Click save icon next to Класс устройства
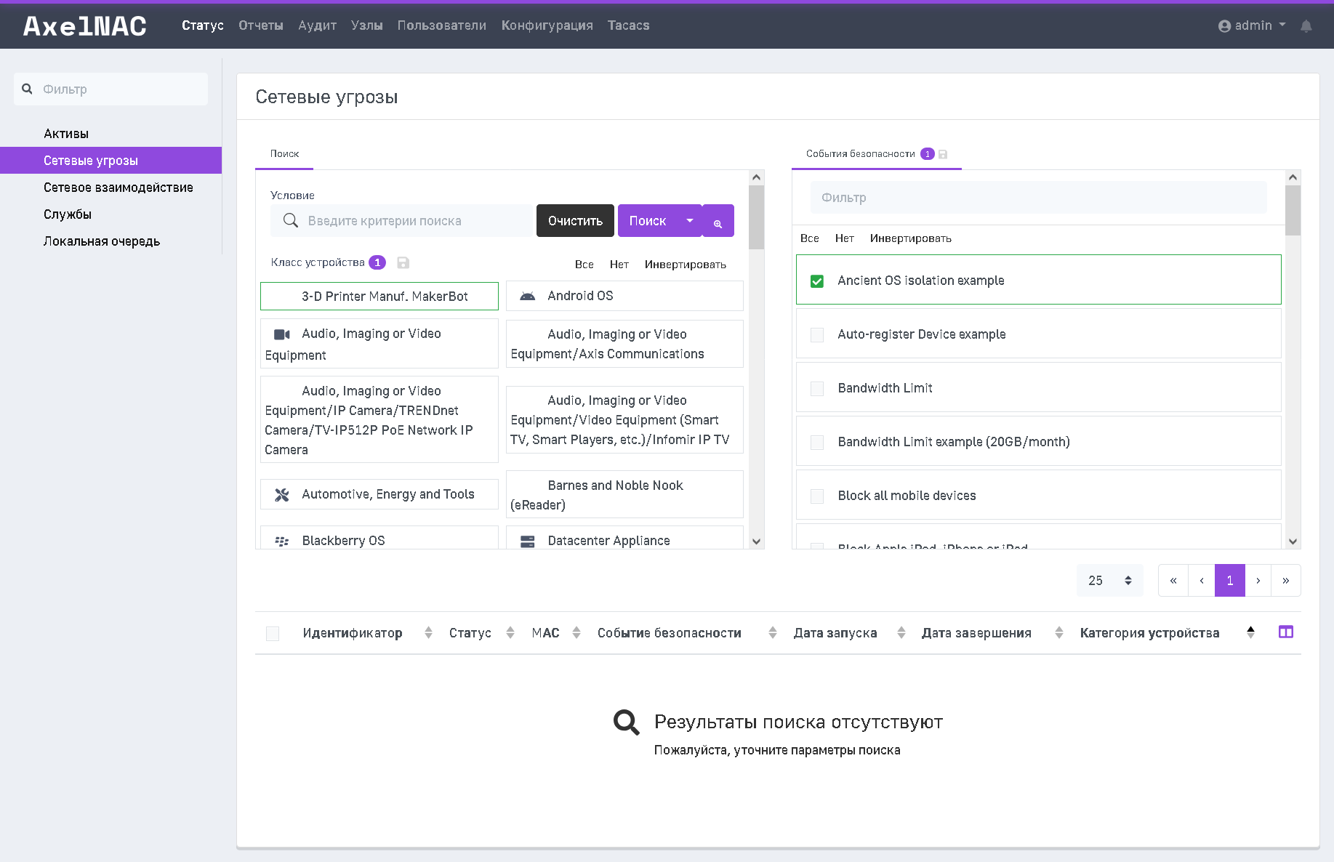1334x862 pixels. 403,263
